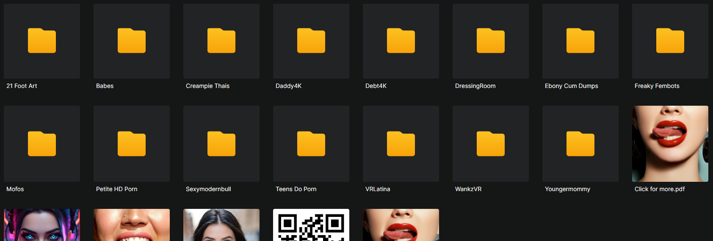This screenshot has width=713, height=241.
Task: Click the 'Daddy4K' folder name
Action: [288, 86]
